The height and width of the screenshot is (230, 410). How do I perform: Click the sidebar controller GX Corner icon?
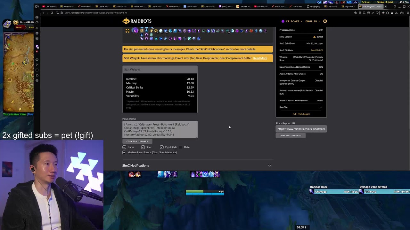tap(37, 17)
